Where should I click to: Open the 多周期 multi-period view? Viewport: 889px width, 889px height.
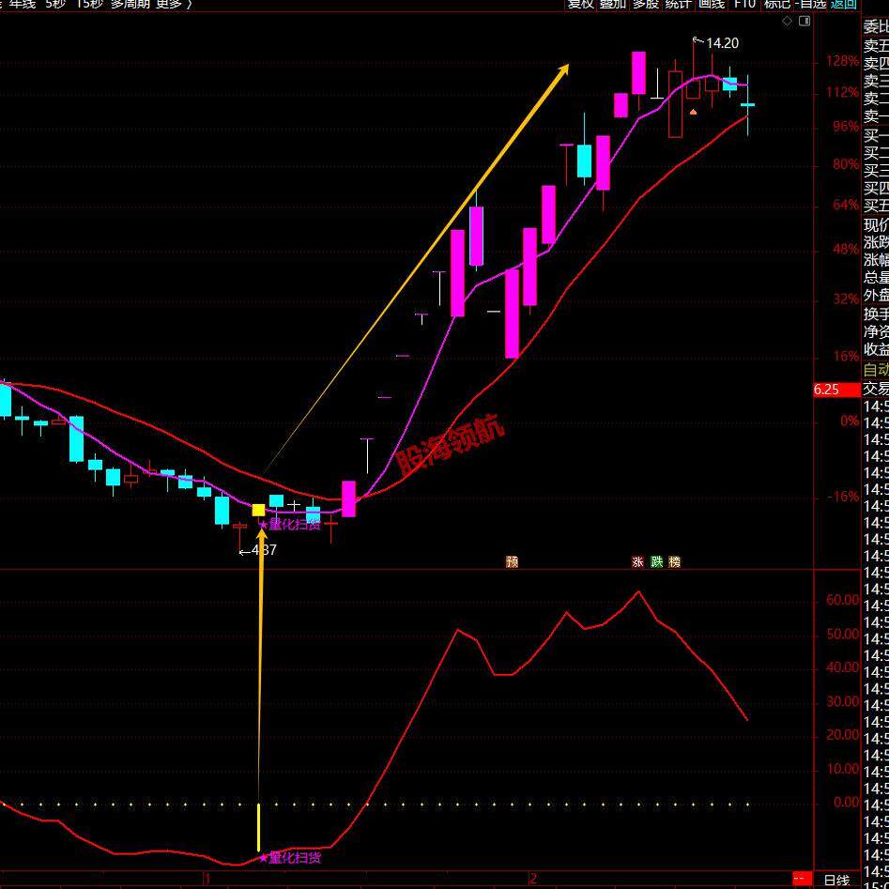pyautogui.click(x=130, y=4)
